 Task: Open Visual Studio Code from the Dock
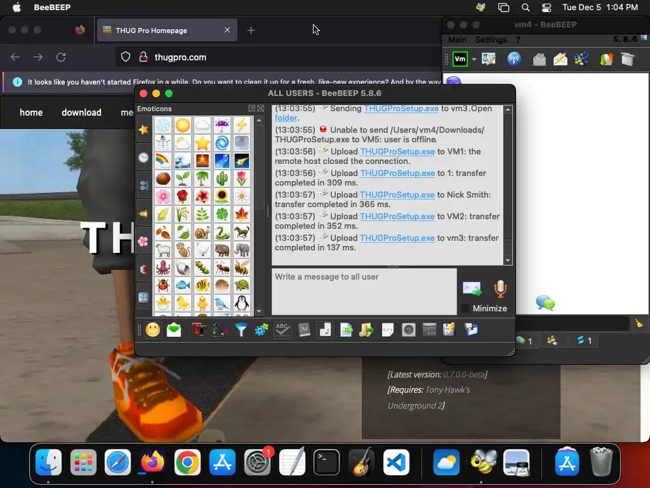point(396,462)
